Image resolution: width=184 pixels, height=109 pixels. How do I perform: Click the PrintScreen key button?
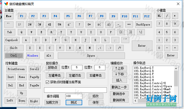16,69
